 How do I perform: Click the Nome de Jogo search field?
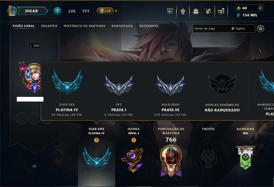tap(212, 28)
